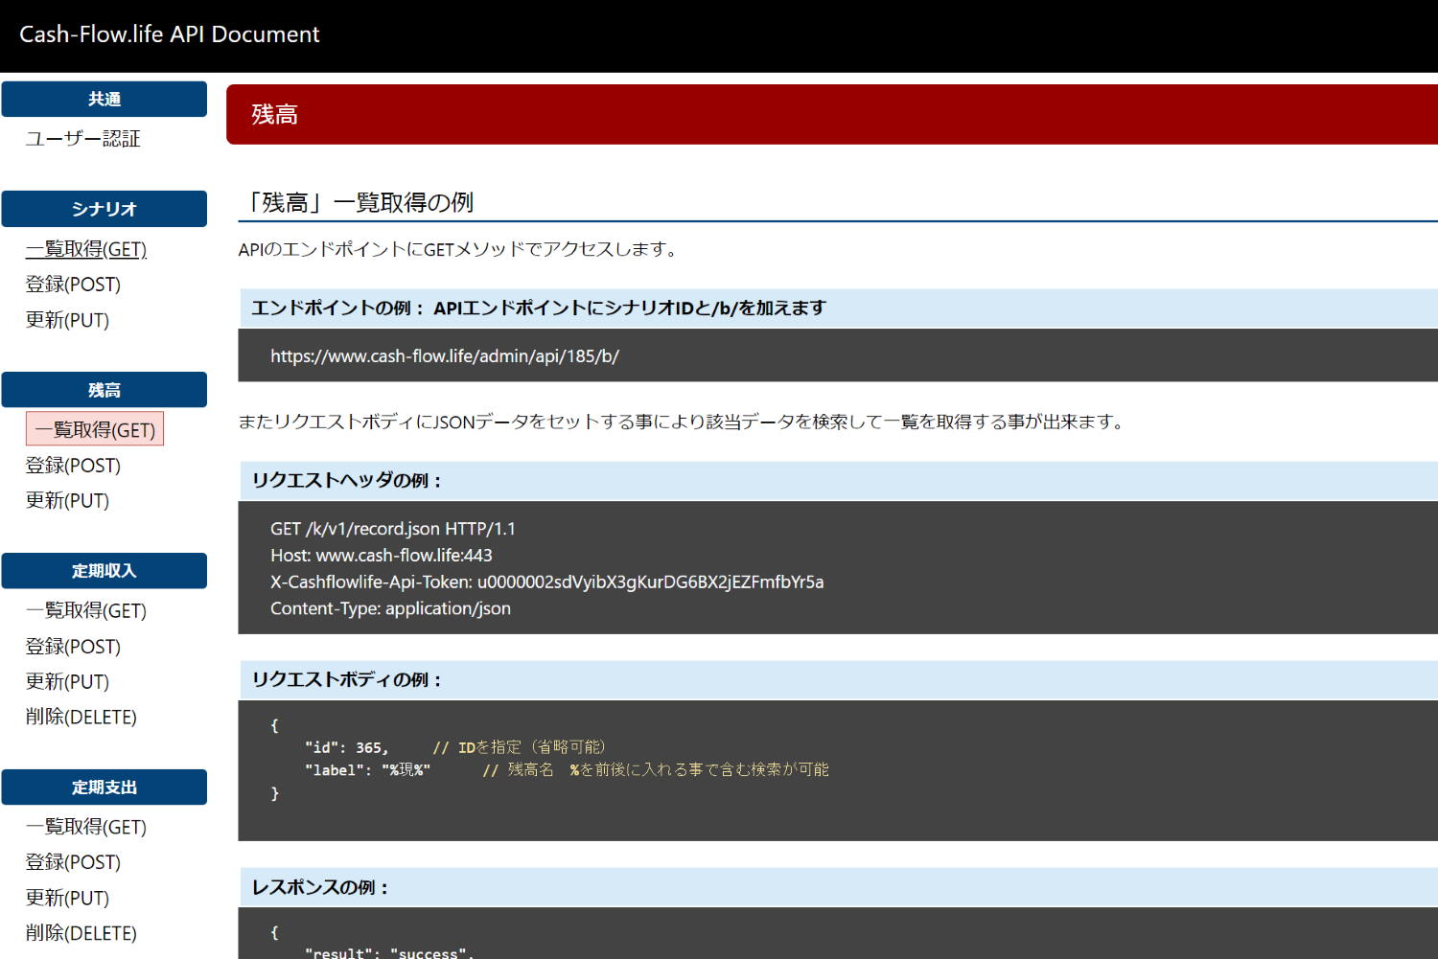Viewport: 1438px width, 959px height.
Task: Click the 「残高」一覧取得の例 heading
Action: [359, 203]
